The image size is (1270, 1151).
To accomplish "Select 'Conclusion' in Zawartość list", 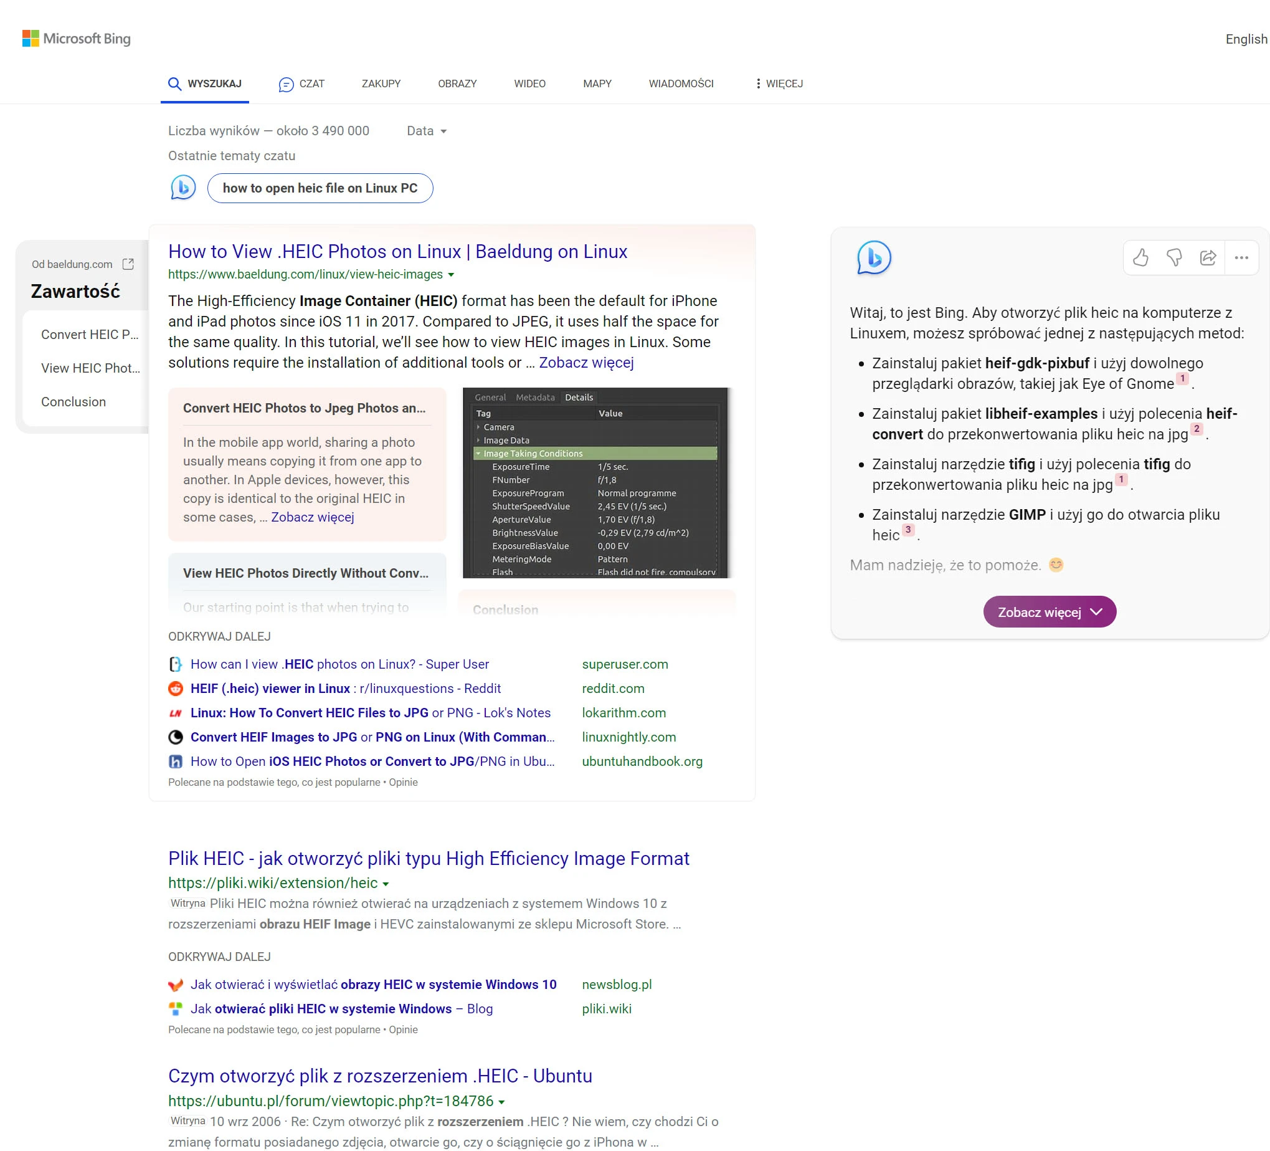I will tap(73, 402).
